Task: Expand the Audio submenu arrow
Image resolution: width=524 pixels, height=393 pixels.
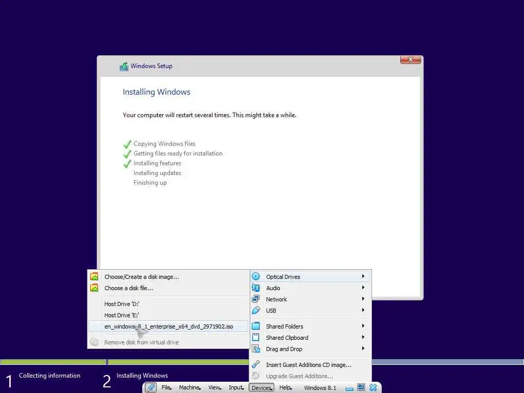Action: [363, 288]
